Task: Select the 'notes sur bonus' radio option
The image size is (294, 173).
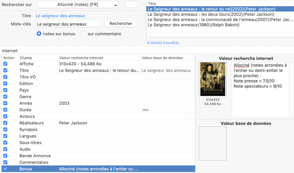Action: coord(39,34)
